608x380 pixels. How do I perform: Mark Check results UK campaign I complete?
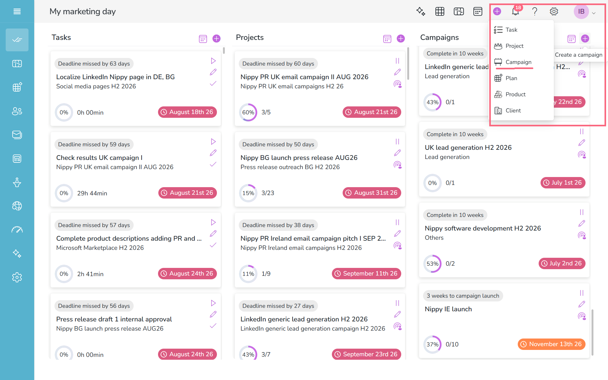[x=213, y=164]
